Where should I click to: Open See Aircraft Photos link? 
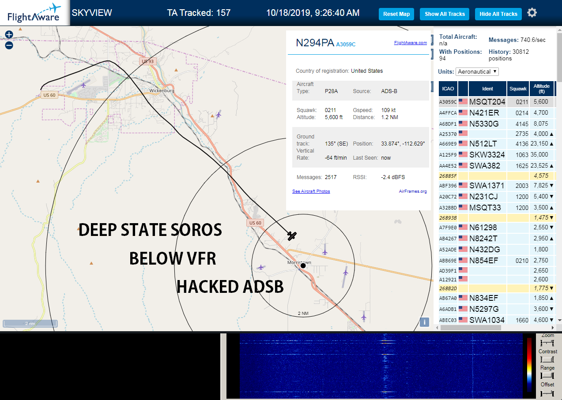pyautogui.click(x=311, y=191)
